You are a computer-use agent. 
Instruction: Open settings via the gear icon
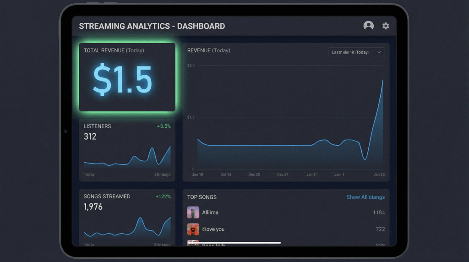[x=386, y=26]
